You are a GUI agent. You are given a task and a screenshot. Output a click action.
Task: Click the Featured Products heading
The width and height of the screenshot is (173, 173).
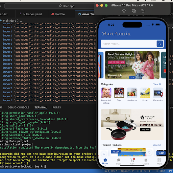(x=112, y=145)
